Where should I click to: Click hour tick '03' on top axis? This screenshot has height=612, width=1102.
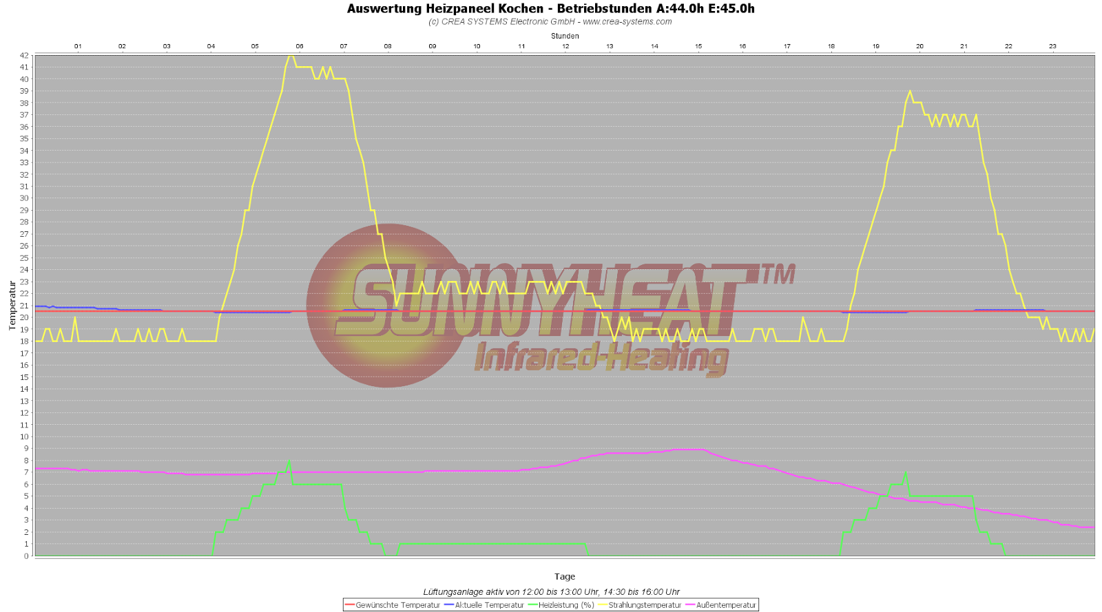pyautogui.click(x=167, y=46)
